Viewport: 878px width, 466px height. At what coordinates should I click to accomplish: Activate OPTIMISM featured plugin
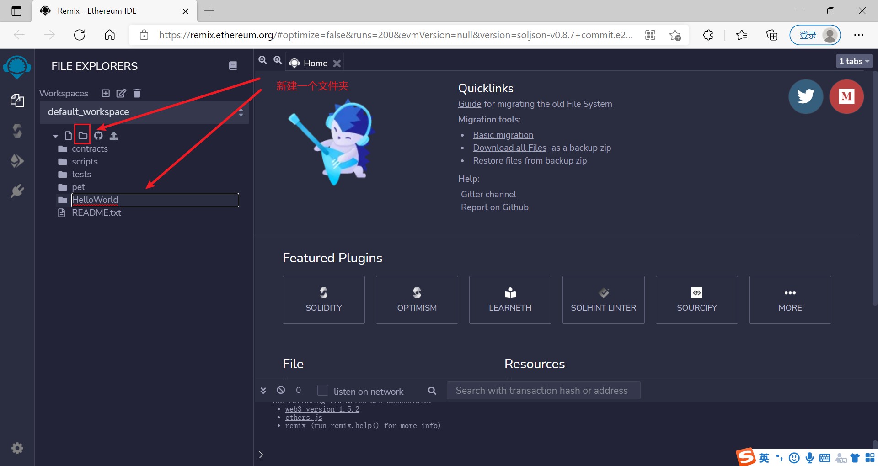417,300
